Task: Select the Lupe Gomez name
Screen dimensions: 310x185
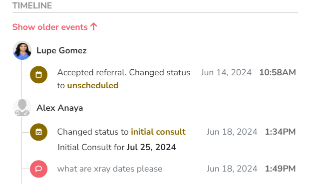Action: tap(61, 50)
